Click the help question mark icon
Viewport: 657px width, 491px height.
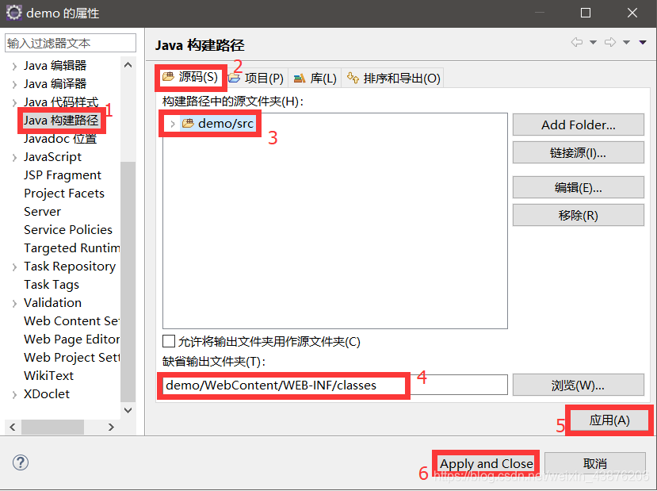20,462
